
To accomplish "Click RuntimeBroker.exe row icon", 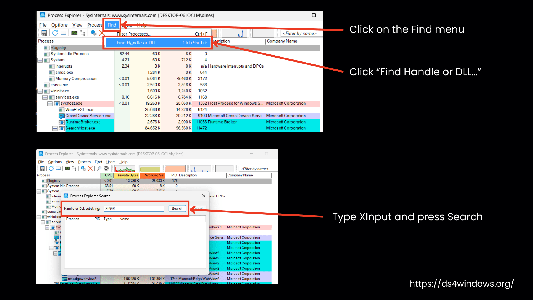I will (62, 122).
